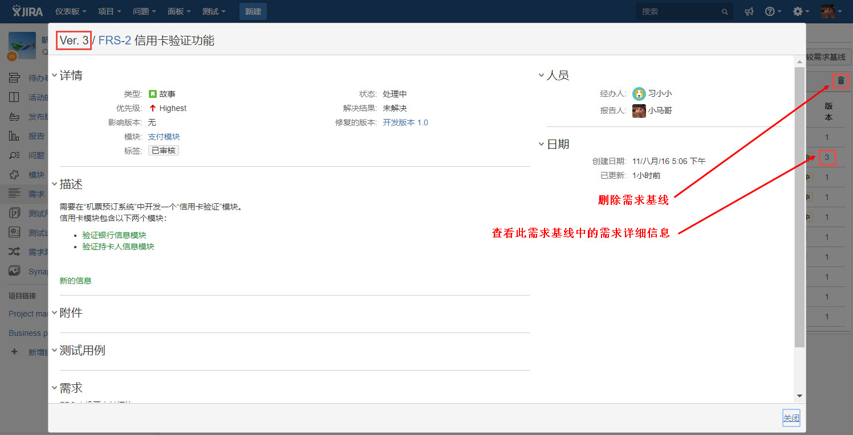Collapse the 日期 section
Image resolution: width=853 pixels, height=435 pixels.
(x=541, y=145)
